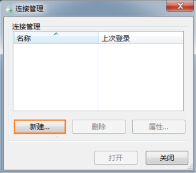
Task: Sort list by 名称 column header
Action: point(56,38)
